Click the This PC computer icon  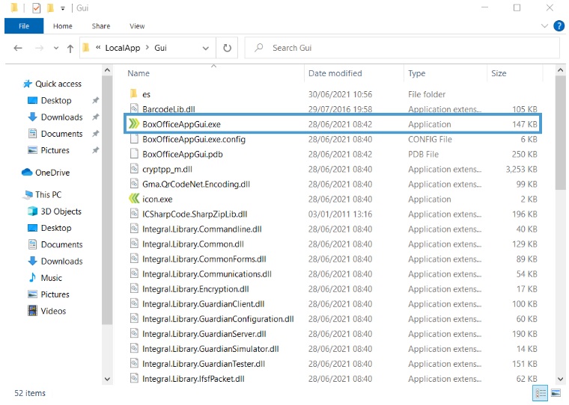(27, 194)
